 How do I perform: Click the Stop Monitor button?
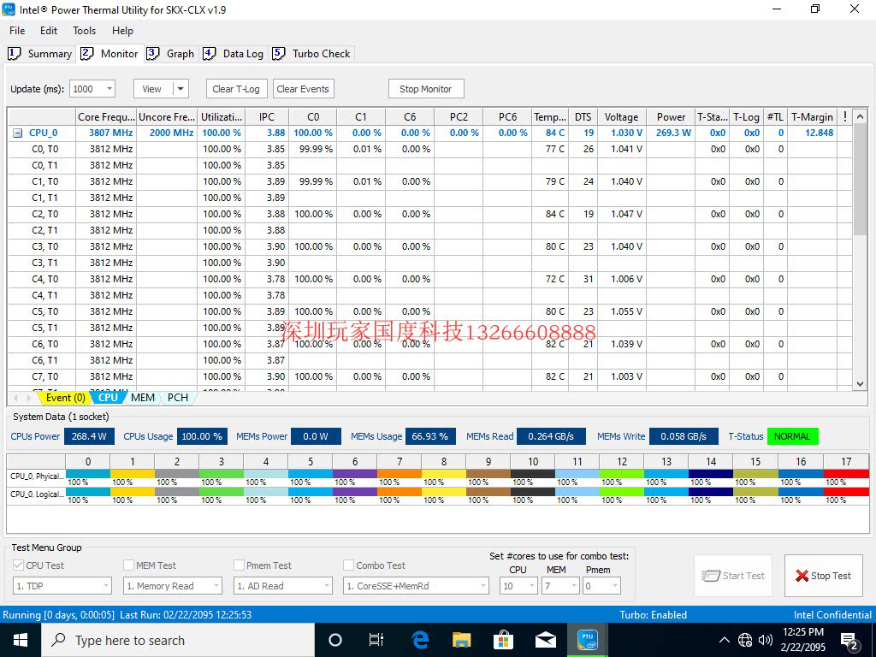coord(426,89)
